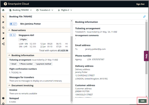Open the search magnifier sidebar icon
Image resolution: width=149 pixels, height=105 pixels.
(3, 27)
